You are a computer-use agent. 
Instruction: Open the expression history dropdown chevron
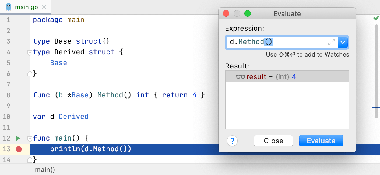click(x=343, y=42)
